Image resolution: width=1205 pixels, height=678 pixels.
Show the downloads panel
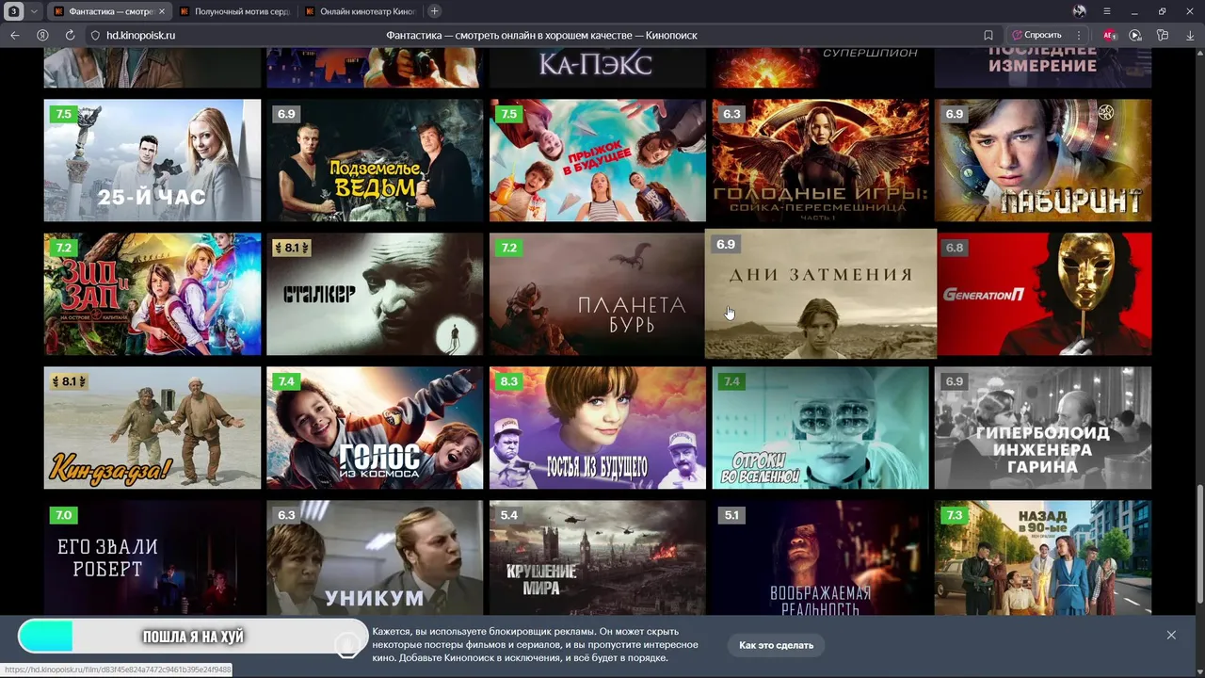tap(1190, 35)
